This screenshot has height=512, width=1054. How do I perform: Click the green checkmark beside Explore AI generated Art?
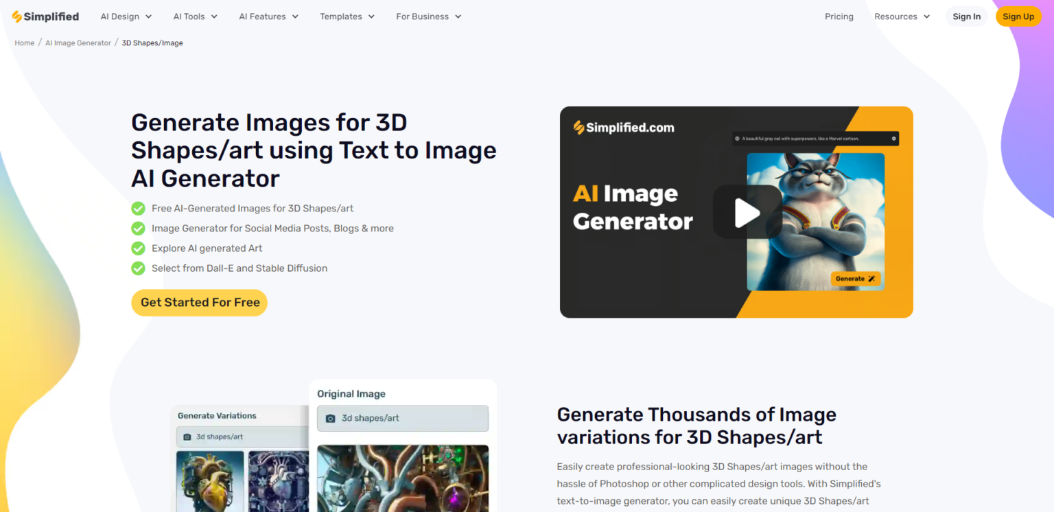pyautogui.click(x=139, y=248)
